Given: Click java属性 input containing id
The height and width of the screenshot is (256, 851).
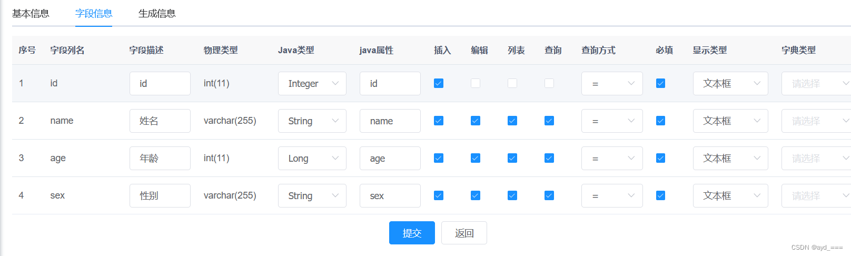Looking at the screenshot, I should [x=390, y=83].
